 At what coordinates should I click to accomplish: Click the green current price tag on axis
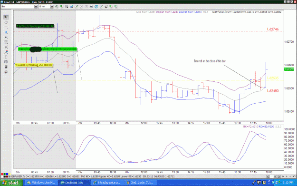click(289, 69)
